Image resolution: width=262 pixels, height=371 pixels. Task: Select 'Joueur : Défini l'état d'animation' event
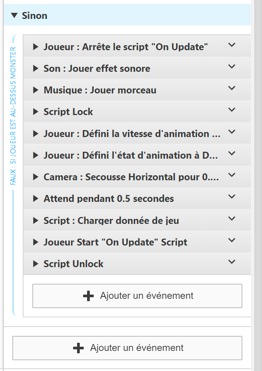(x=131, y=156)
